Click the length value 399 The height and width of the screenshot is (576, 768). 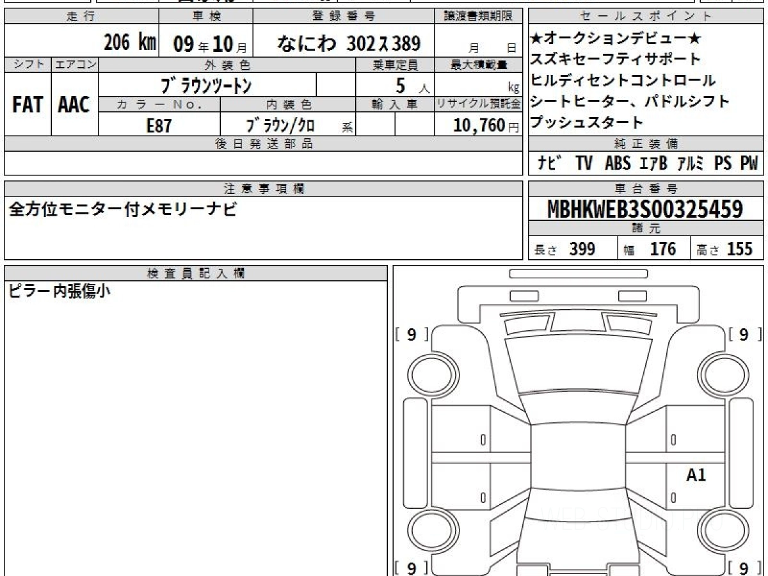[582, 249]
